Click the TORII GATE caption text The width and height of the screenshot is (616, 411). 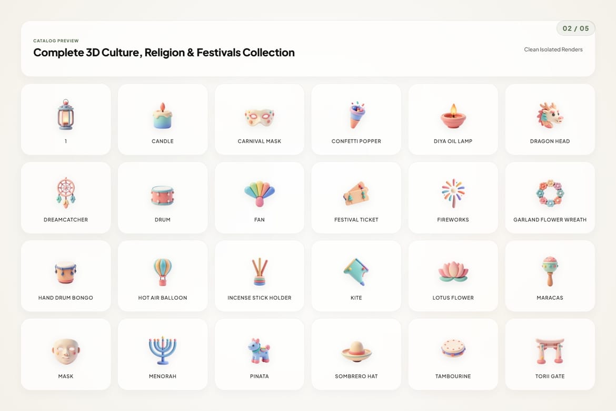pos(550,376)
